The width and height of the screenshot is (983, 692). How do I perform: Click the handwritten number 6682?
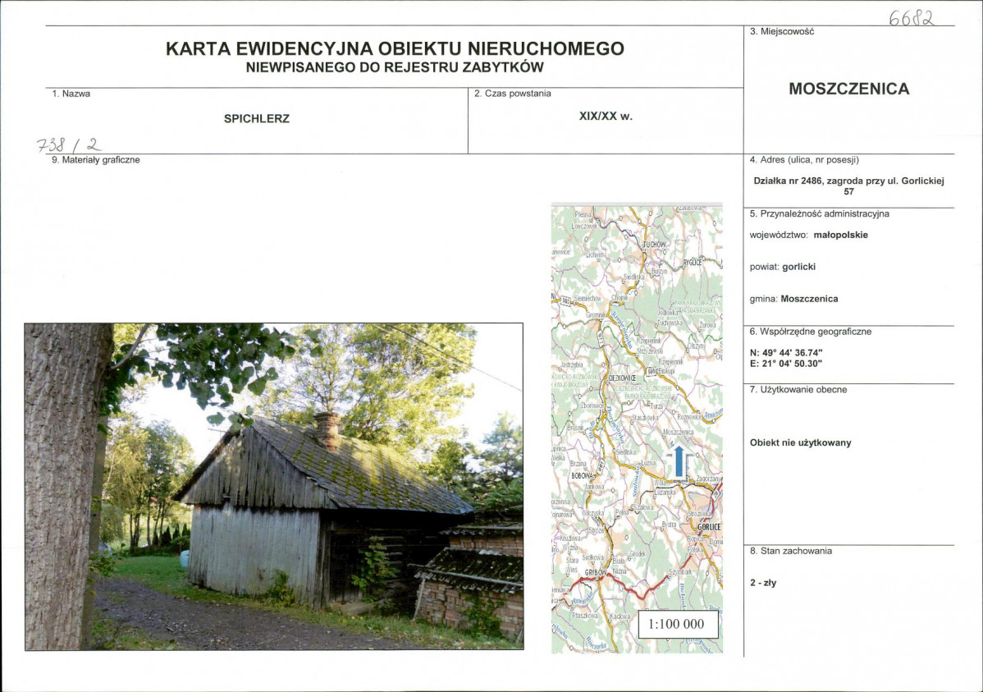[912, 18]
